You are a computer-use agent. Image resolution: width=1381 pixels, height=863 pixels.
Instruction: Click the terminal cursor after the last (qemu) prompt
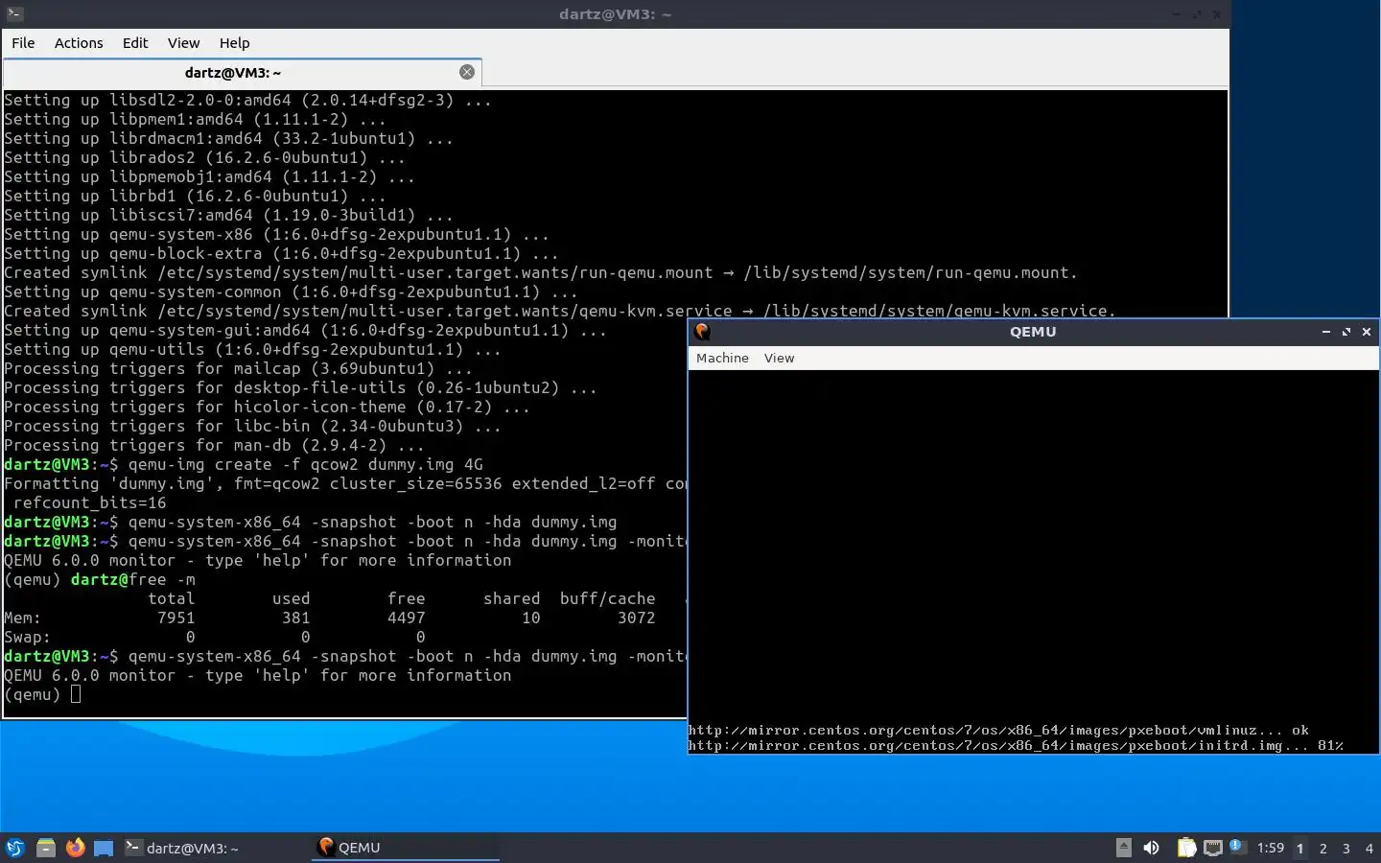click(x=76, y=694)
